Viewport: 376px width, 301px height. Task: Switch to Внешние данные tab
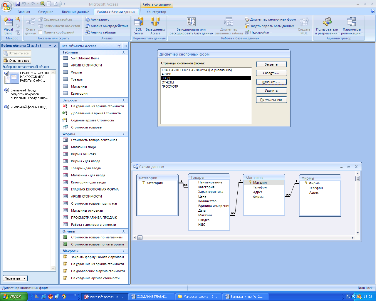[x=75, y=12]
